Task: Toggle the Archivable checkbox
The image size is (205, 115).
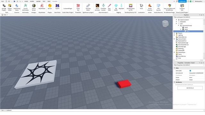Action: pyautogui.click(x=190, y=71)
